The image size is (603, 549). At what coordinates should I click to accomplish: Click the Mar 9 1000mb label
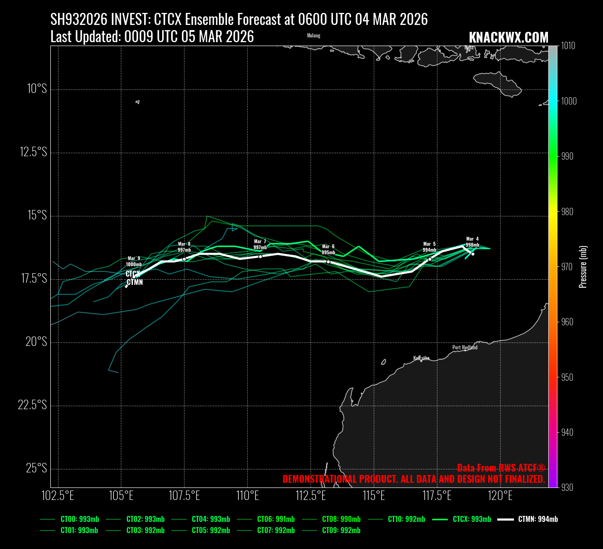coord(134,262)
